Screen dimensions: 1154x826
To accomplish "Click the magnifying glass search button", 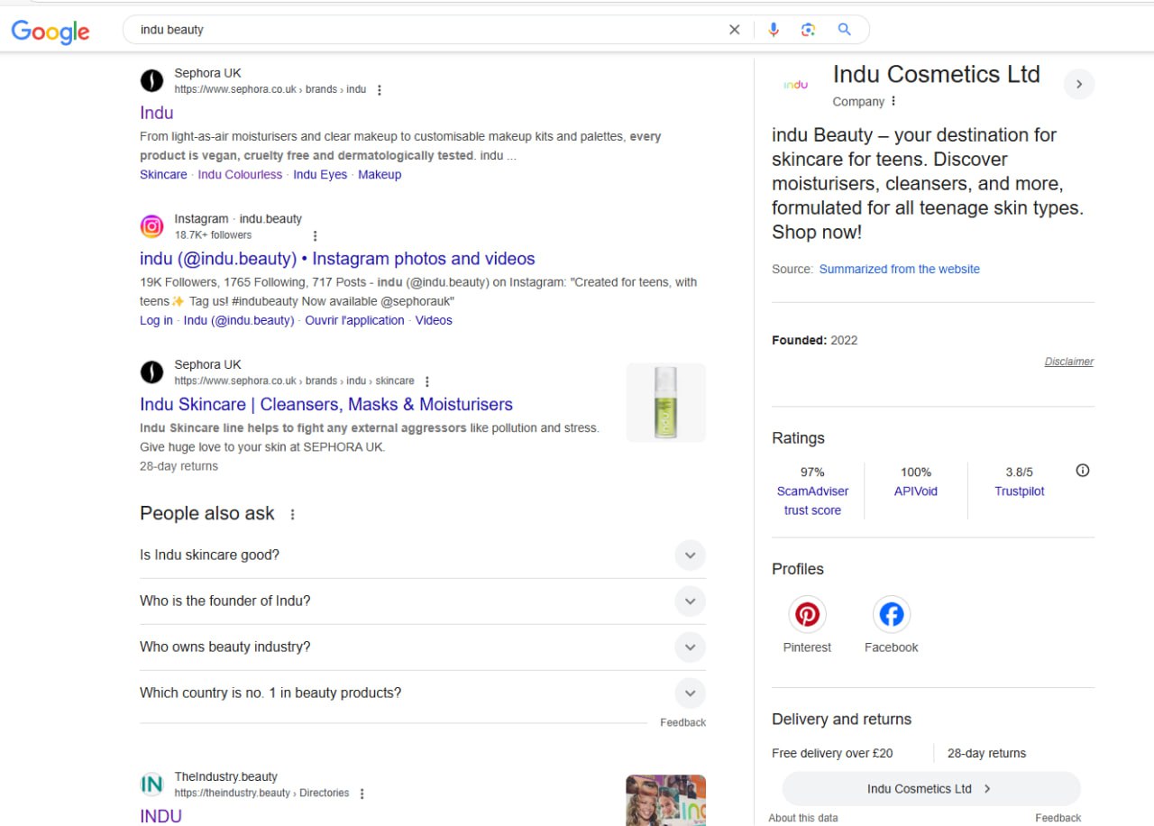I will tap(844, 30).
